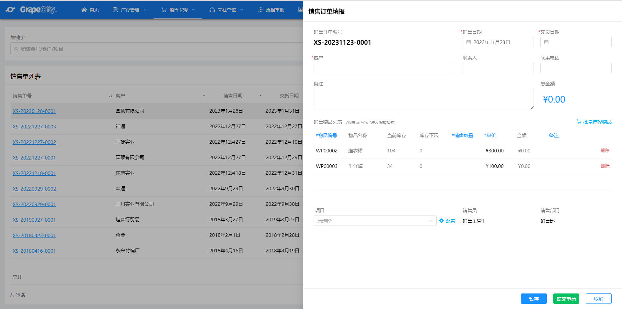Click the home icon next to 首页
The height and width of the screenshot is (309, 622).
(84, 10)
